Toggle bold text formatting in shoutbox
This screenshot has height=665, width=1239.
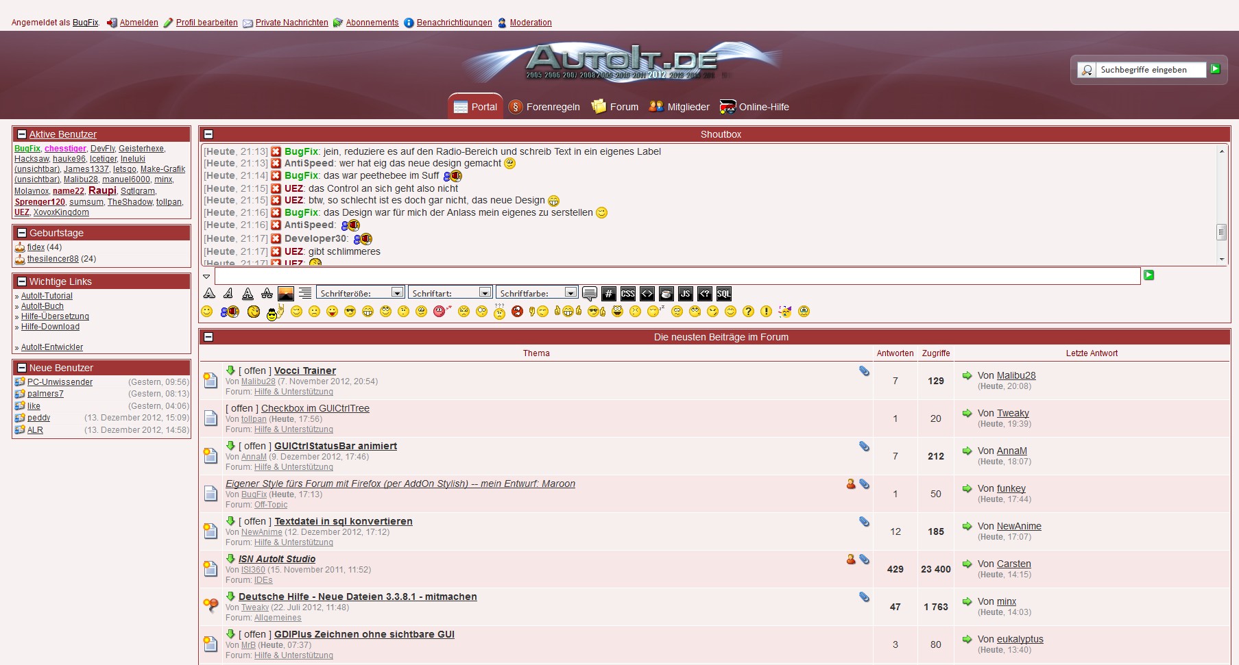tap(210, 294)
